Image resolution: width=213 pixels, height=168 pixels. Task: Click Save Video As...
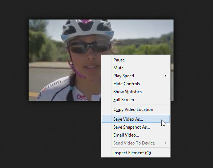click(x=135, y=119)
